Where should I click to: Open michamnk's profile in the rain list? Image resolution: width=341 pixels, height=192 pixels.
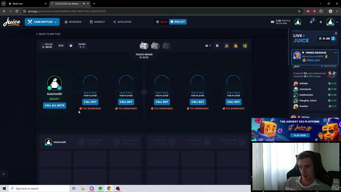click(x=305, y=89)
